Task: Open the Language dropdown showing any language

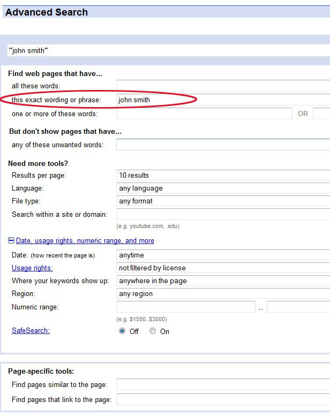Action: click(x=223, y=188)
